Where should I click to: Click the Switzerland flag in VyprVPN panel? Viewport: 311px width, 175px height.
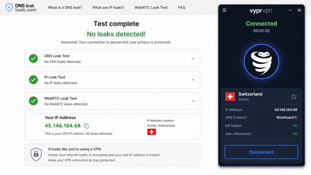tap(230, 97)
